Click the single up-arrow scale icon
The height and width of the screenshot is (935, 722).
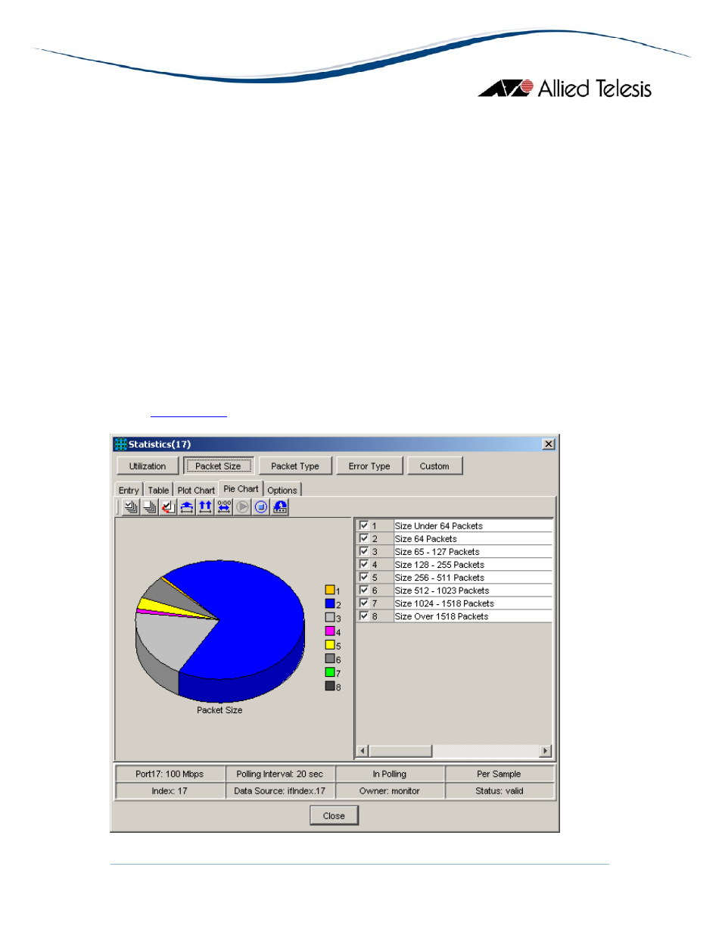click(187, 507)
